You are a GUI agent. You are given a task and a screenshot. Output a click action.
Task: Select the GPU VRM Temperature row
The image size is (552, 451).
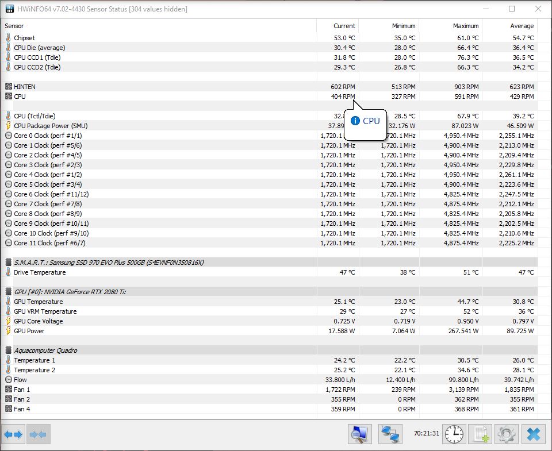coord(269,311)
